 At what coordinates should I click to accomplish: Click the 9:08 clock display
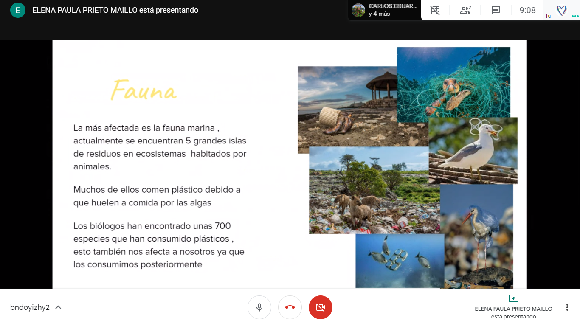(528, 10)
